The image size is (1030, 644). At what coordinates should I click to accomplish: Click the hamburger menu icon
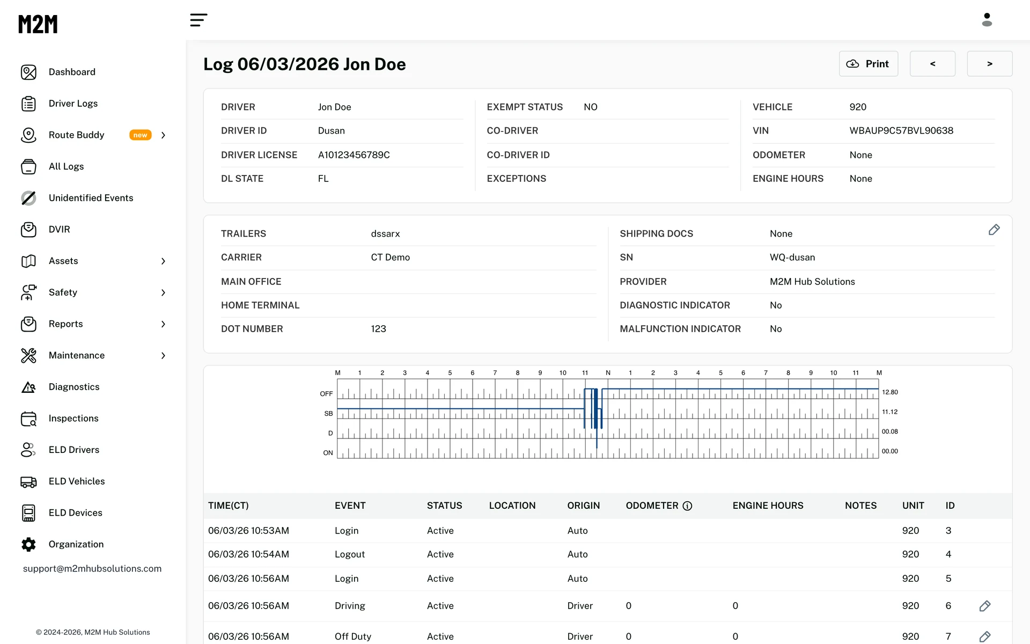(x=198, y=20)
